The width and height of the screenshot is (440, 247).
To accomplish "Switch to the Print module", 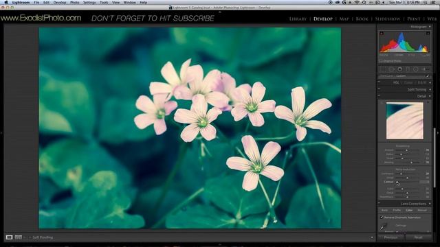I will coord(414,19).
